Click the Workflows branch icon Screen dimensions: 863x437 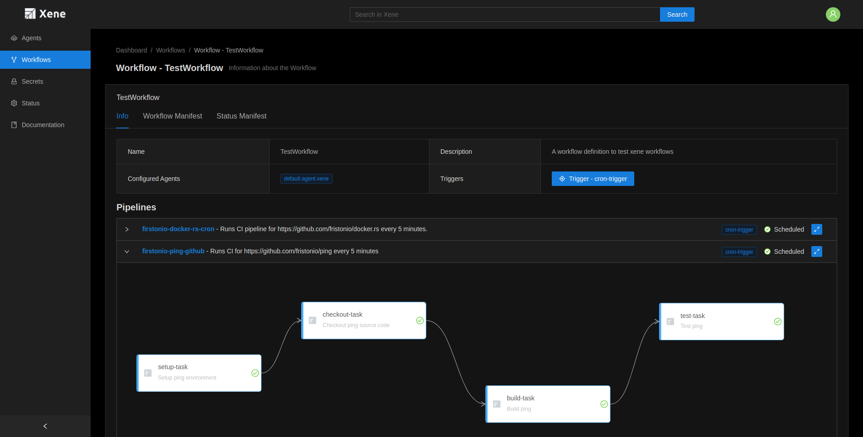point(14,60)
